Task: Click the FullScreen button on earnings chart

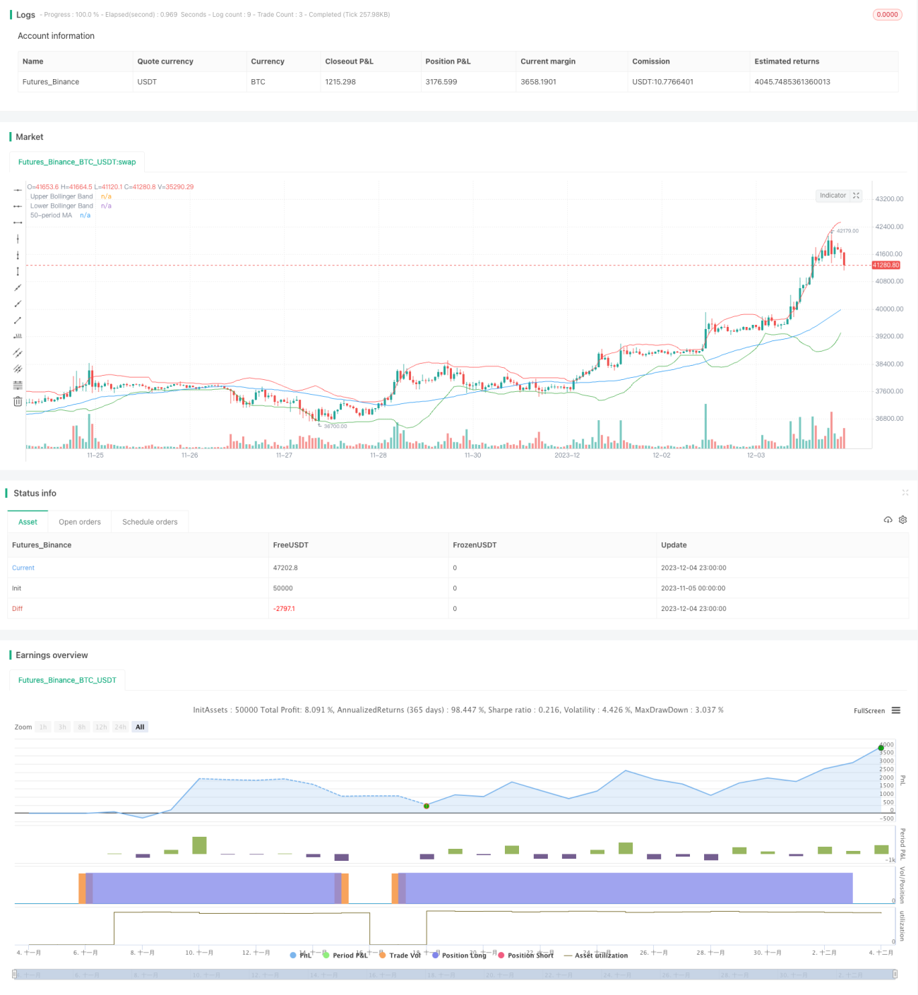Action: [x=869, y=710]
